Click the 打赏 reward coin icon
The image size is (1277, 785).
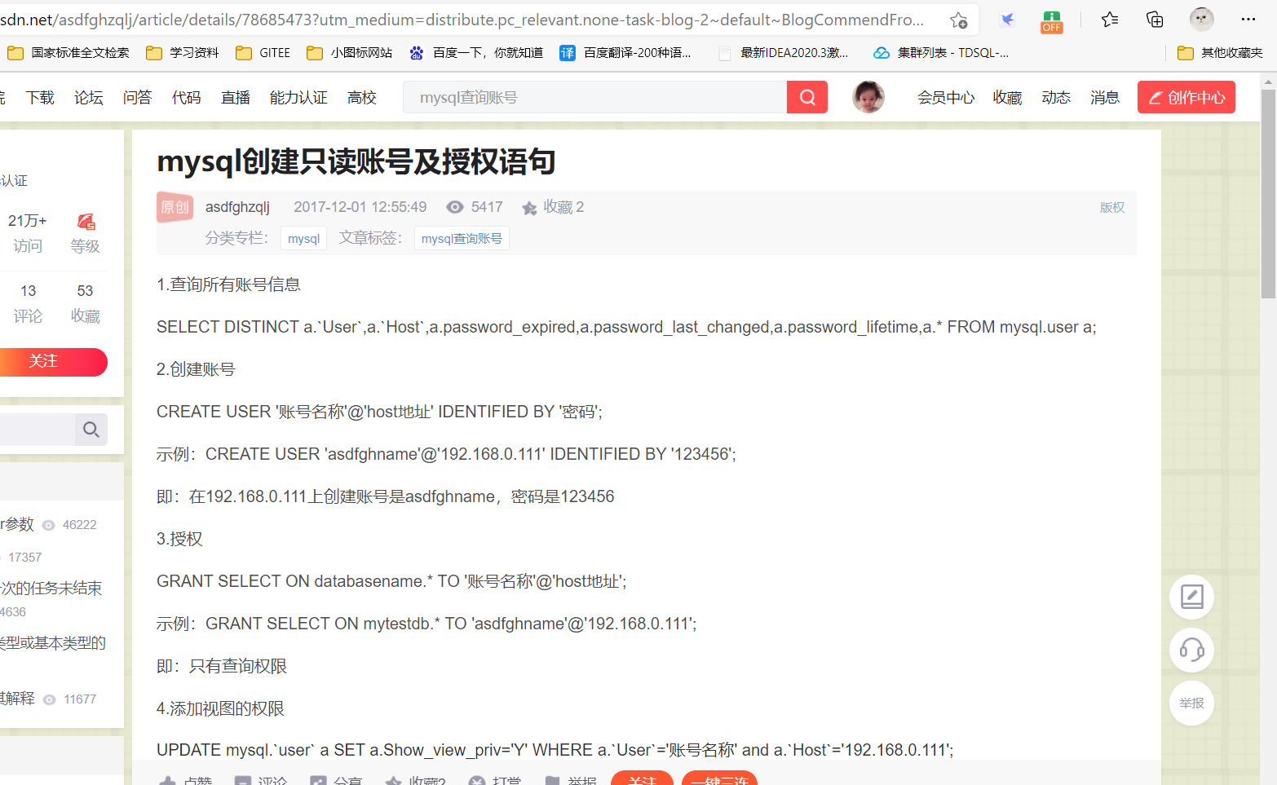pos(477,780)
